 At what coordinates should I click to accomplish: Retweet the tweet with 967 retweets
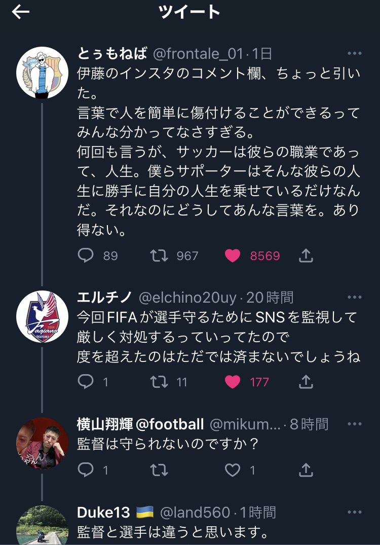coord(159,256)
